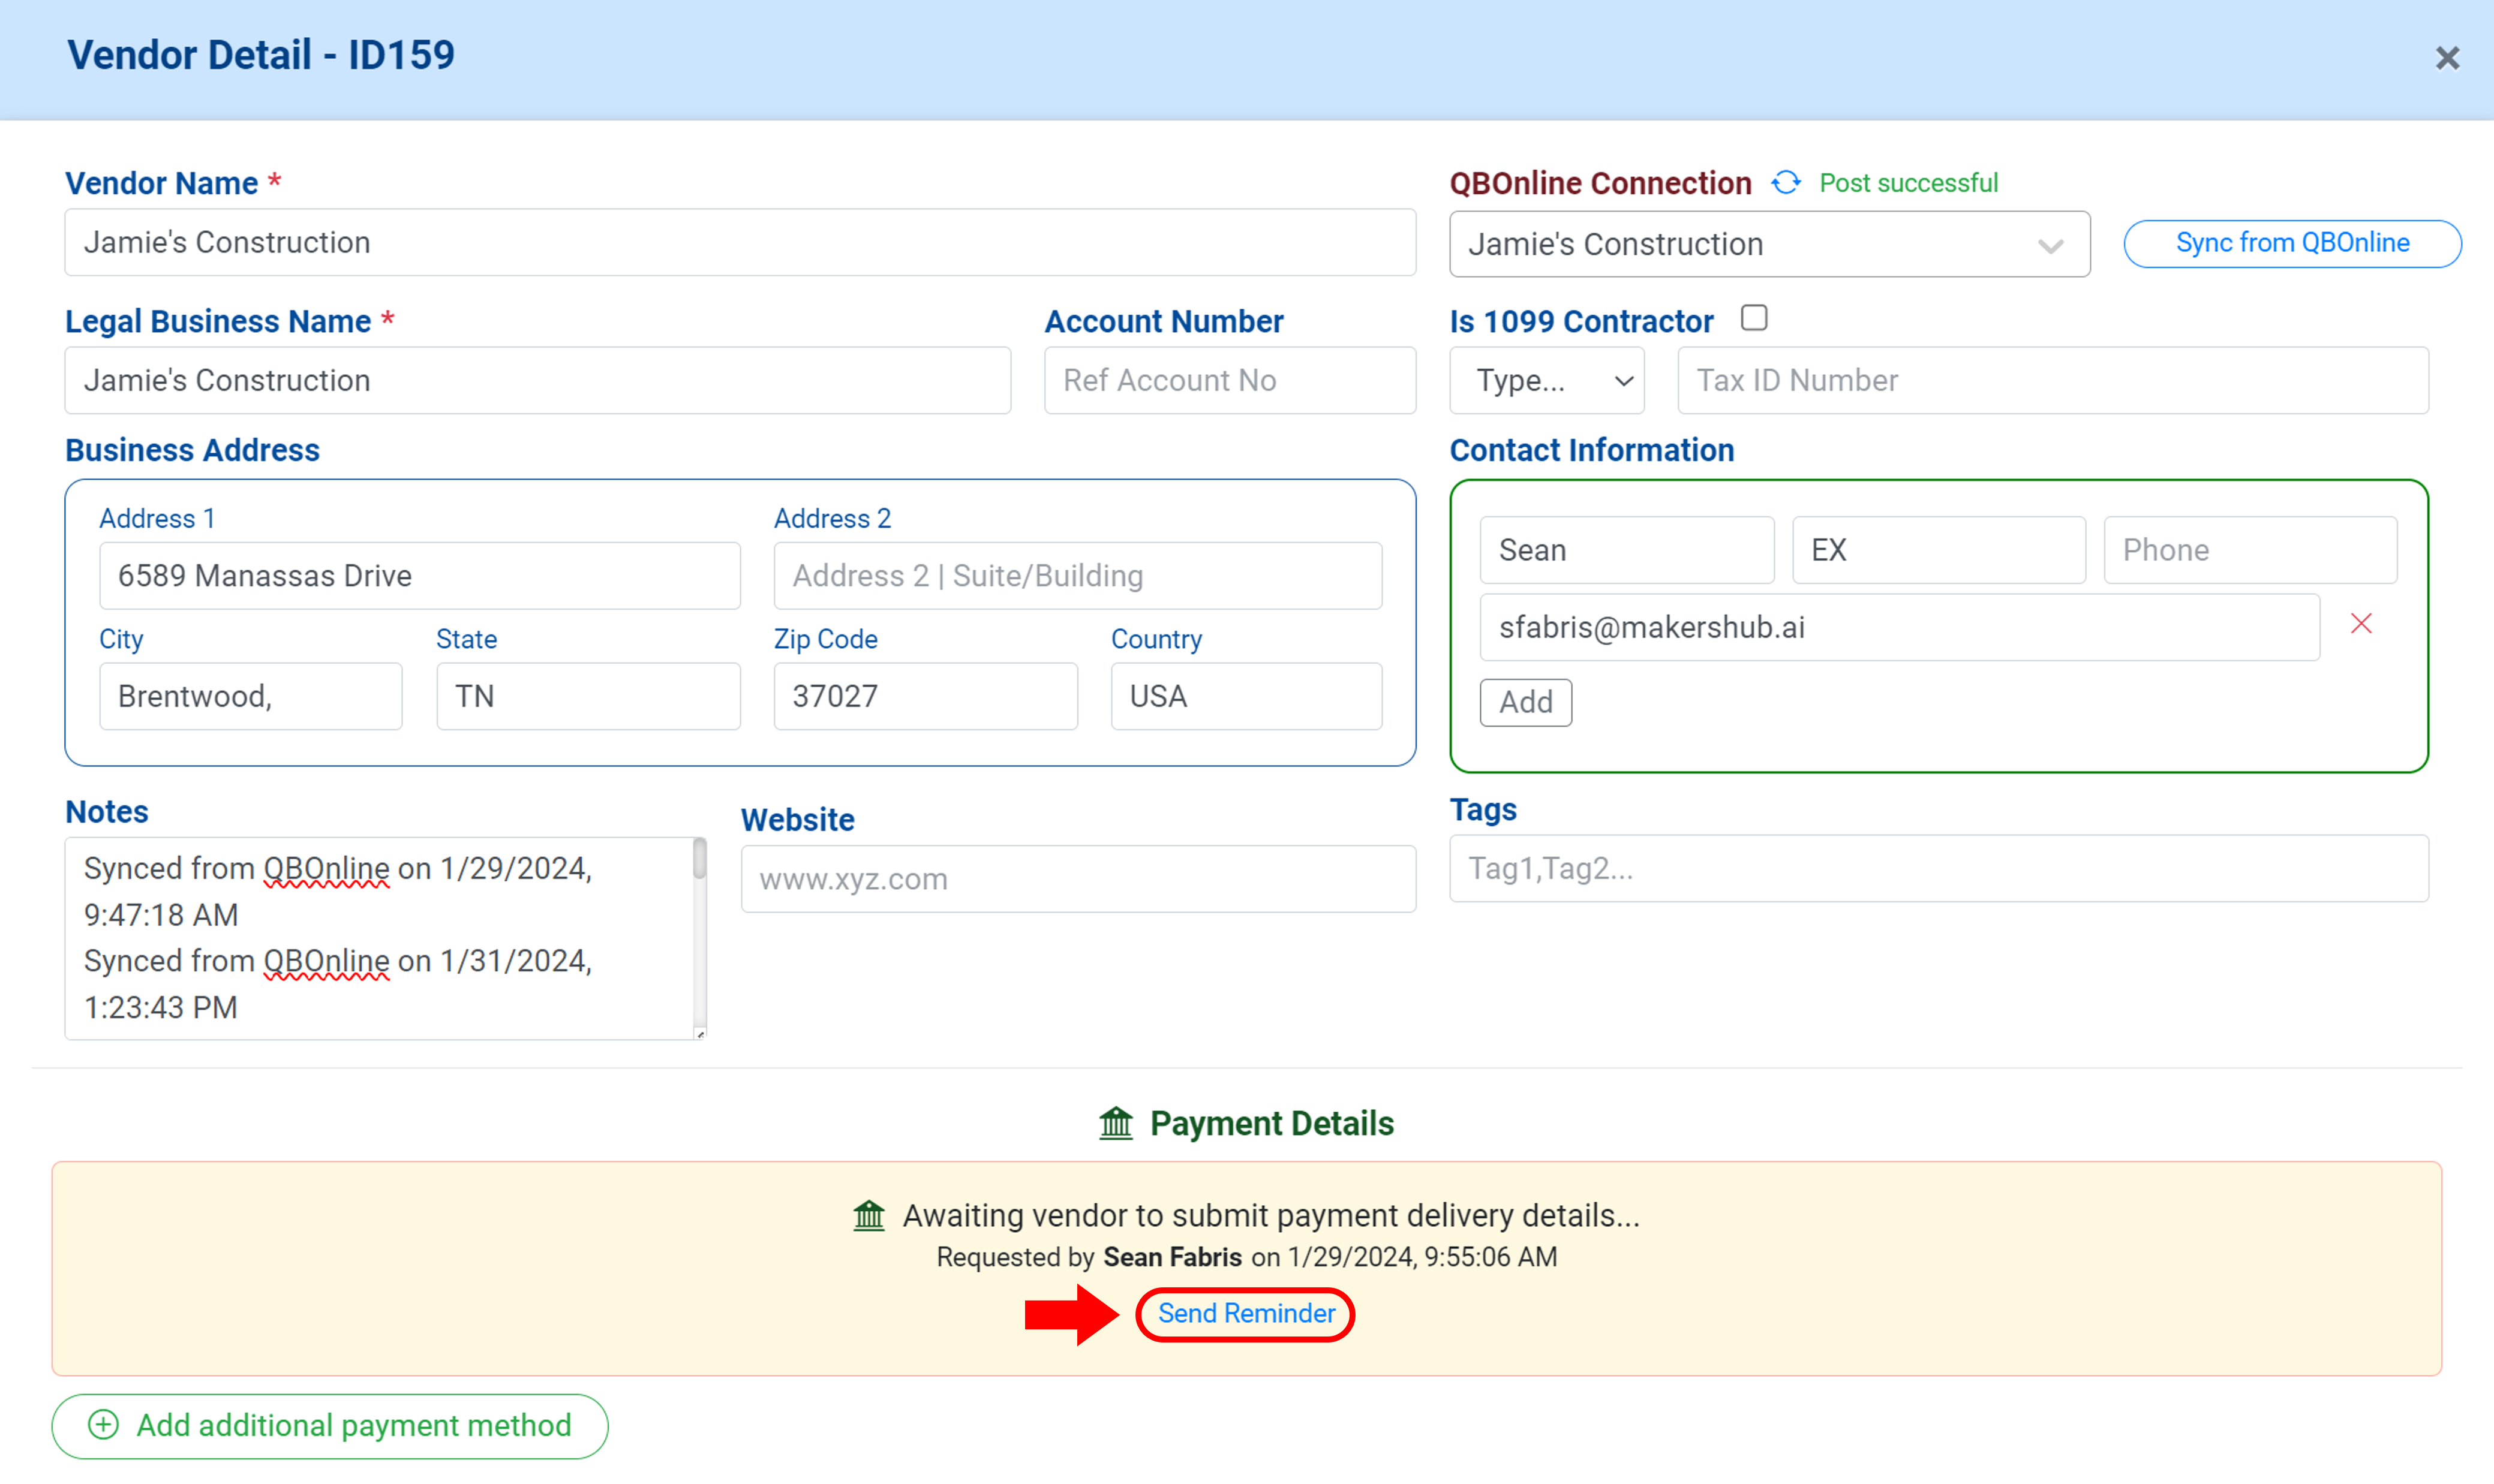Click the Requested by Sean Fabris text
Image resolution: width=2494 pixels, height=1484 pixels.
pyautogui.click(x=1245, y=1257)
